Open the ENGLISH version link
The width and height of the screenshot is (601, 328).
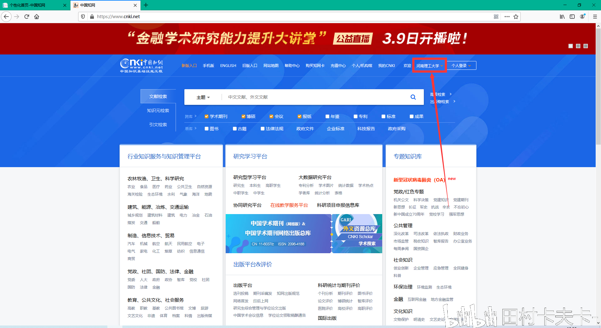tap(228, 66)
